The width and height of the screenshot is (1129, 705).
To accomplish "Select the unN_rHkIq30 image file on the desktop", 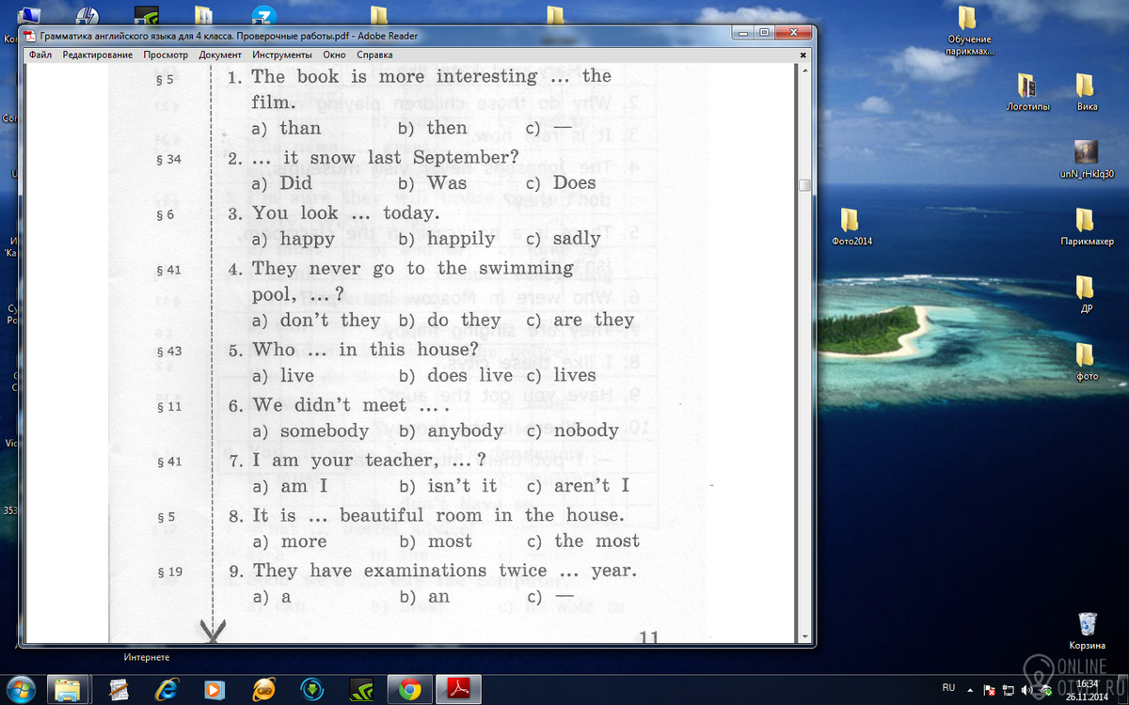I will click(1086, 153).
